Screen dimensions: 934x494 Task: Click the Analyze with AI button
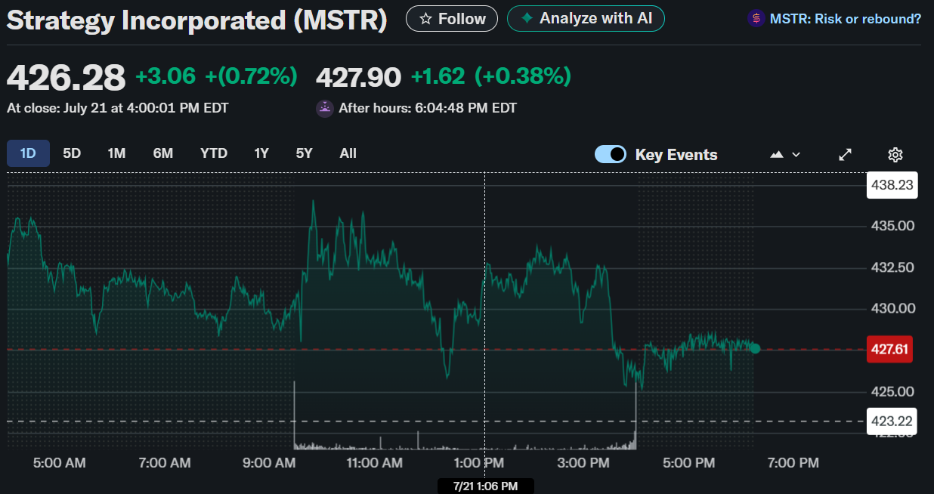[586, 18]
